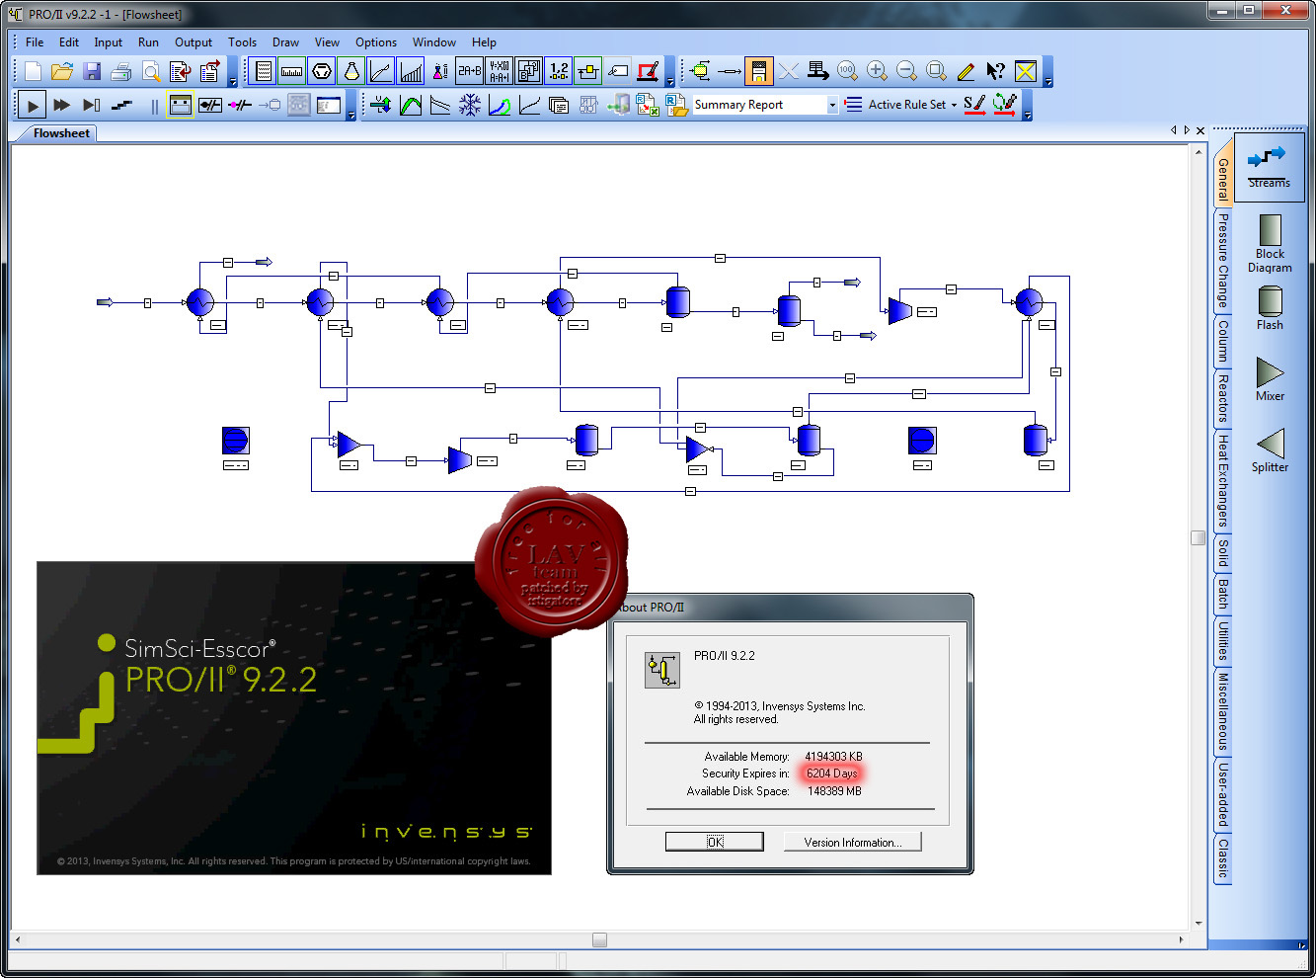Select Block Diagram unit in palette
The width and height of the screenshot is (1316, 978).
pos(1270,244)
